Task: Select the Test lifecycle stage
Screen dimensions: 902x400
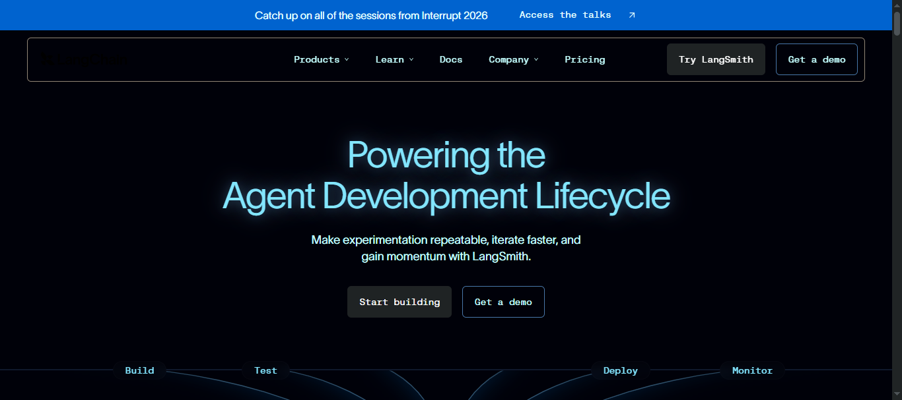Action: click(x=265, y=370)
